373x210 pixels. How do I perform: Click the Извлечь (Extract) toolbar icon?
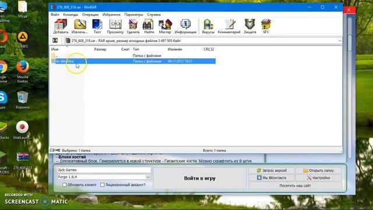tap(80, 26)
